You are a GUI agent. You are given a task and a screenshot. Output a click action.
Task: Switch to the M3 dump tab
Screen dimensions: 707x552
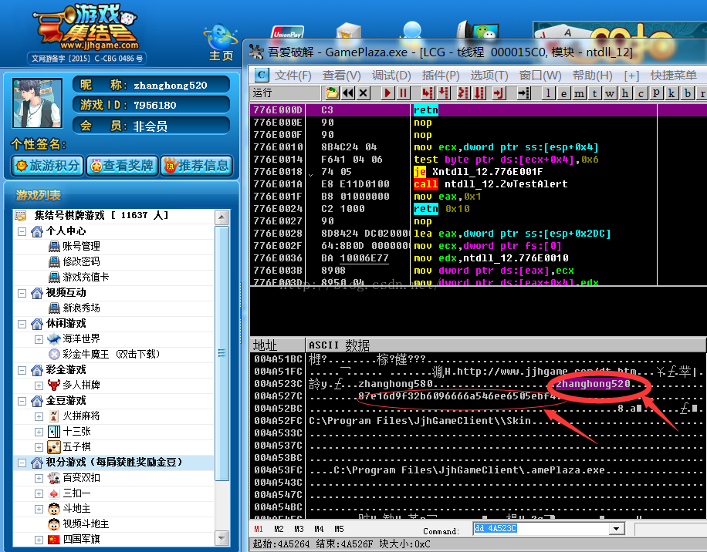(299, 529)
